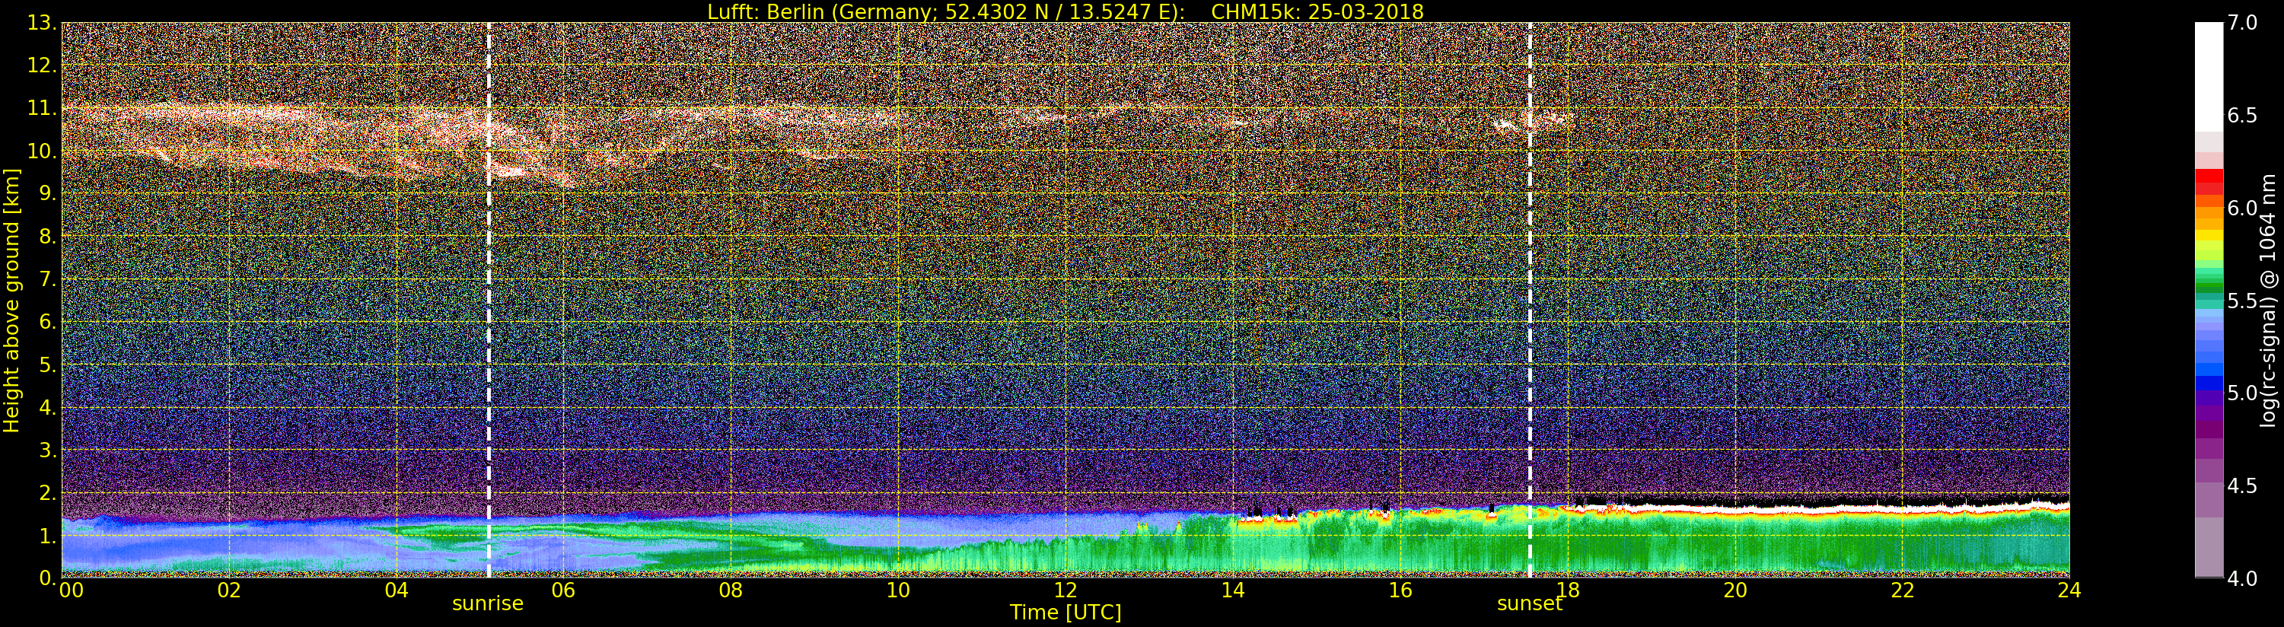
Task: Click the "4.0" colorbar tick label
Action: pos(2242,578)
